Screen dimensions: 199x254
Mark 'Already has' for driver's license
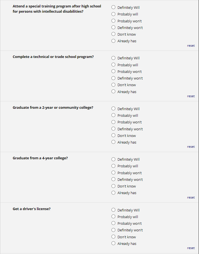click(113, 244)
